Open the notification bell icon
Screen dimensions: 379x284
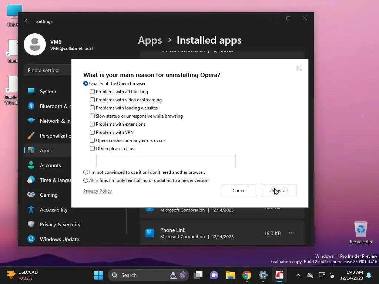pyautogui.click(x=369, y=275)
